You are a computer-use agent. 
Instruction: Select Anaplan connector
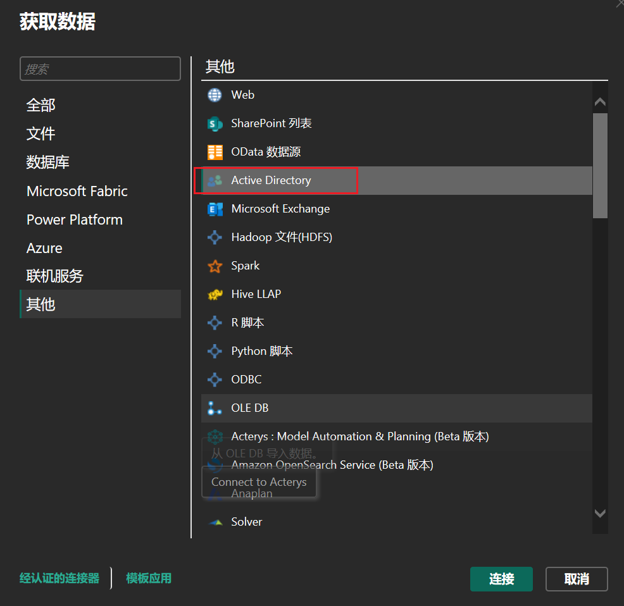(x=397, y=493)
